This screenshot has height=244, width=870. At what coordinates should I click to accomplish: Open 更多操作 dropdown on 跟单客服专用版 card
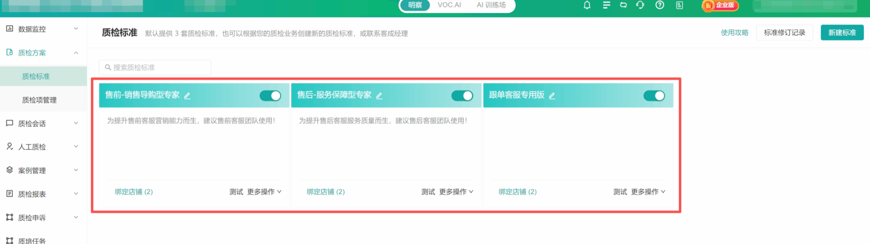(648, 192)
